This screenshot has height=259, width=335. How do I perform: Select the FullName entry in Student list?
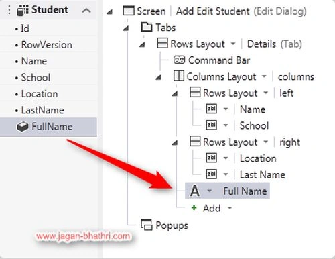[x=48, y=127]
